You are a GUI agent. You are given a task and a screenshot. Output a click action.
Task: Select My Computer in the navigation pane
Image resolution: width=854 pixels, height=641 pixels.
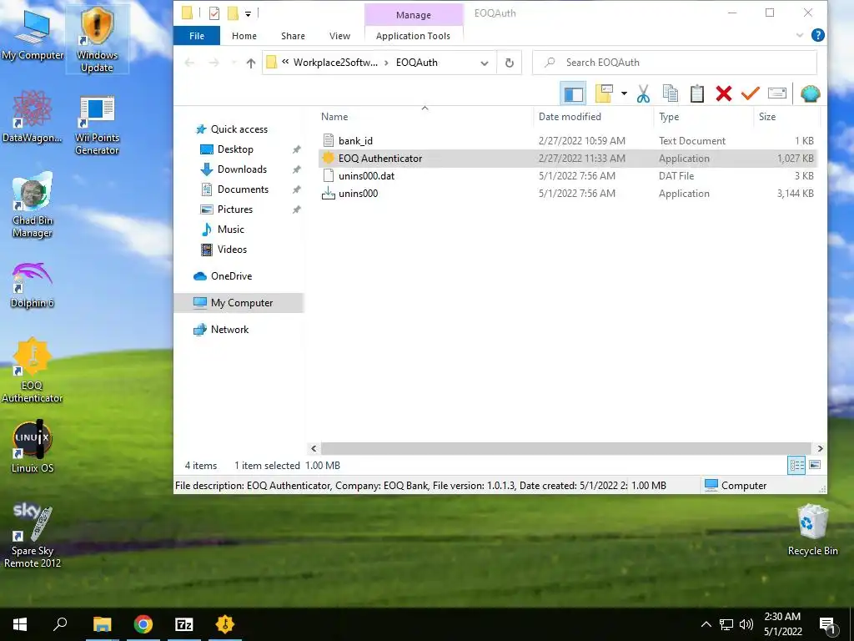pyautogui.click(x=239, y=302)
